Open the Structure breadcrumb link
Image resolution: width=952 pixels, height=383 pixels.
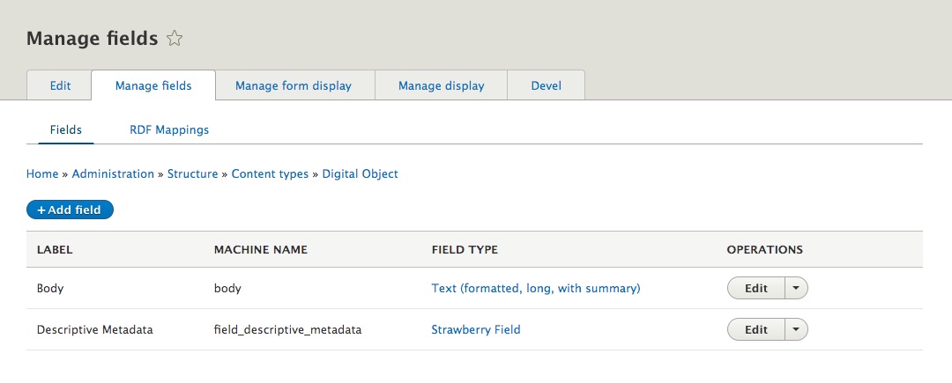192,174
